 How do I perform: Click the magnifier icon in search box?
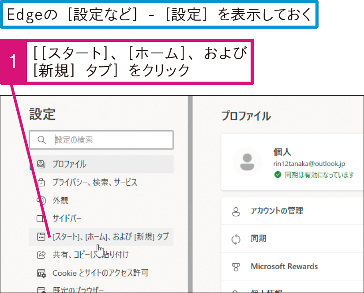click(x=41, y=140)
